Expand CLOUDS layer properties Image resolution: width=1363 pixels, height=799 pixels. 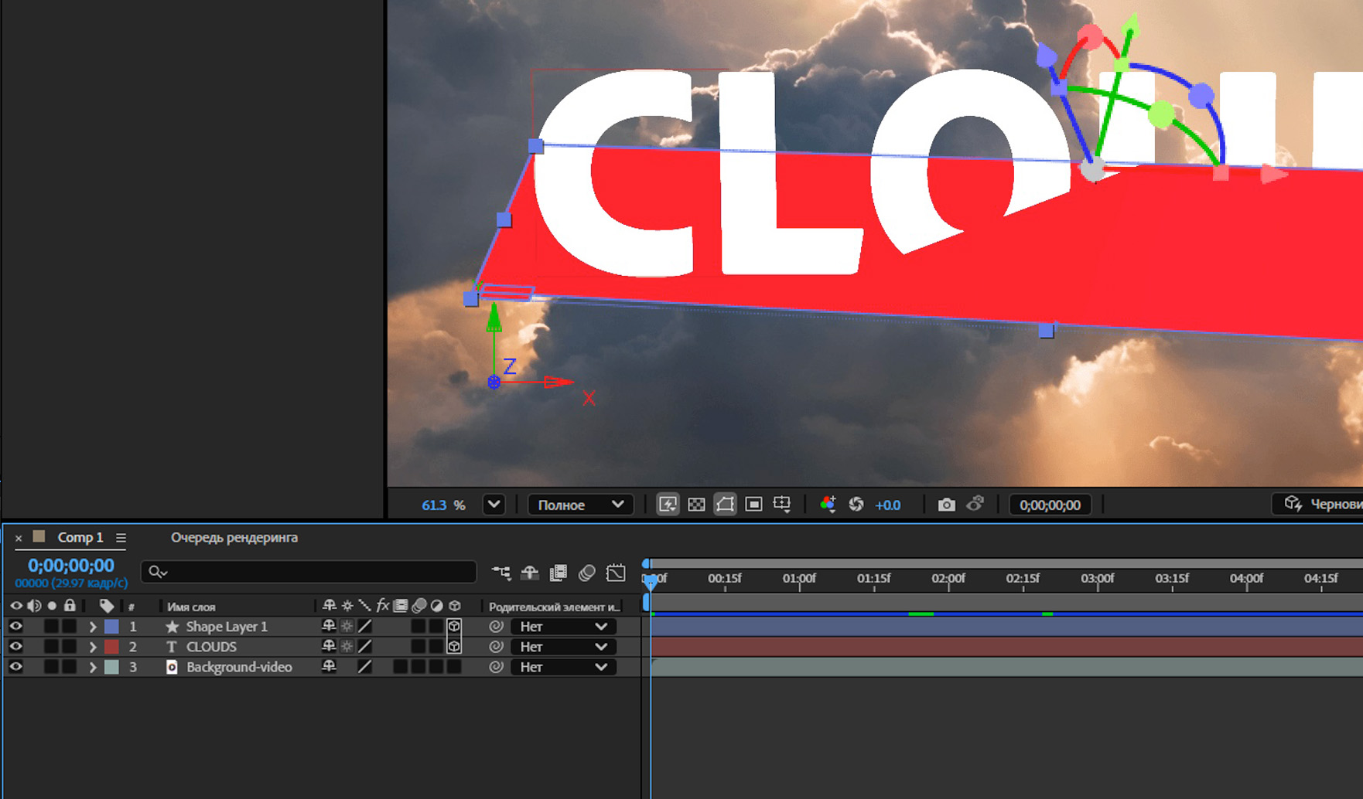coord(92,647)
